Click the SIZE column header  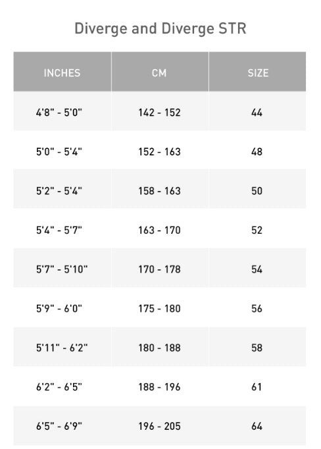257,72
